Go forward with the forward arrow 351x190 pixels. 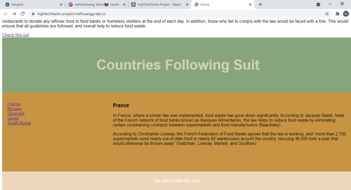pos(14,14)
